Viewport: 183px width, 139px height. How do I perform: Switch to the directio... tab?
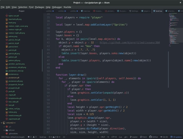click(x=170, y=11)
